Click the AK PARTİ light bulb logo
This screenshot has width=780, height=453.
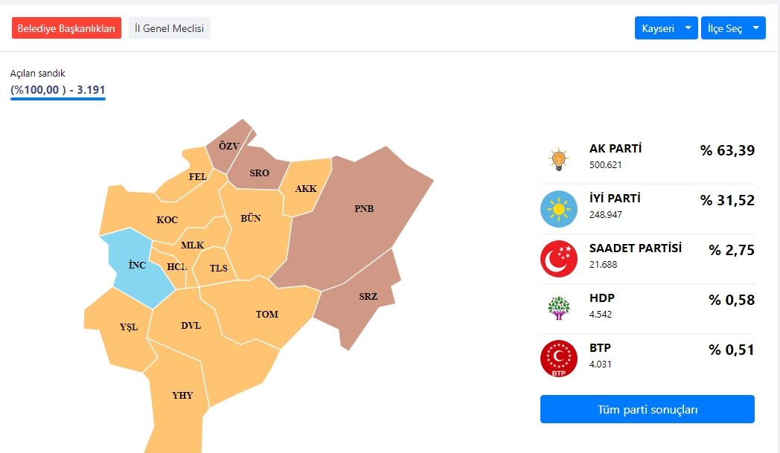point(559,159)
